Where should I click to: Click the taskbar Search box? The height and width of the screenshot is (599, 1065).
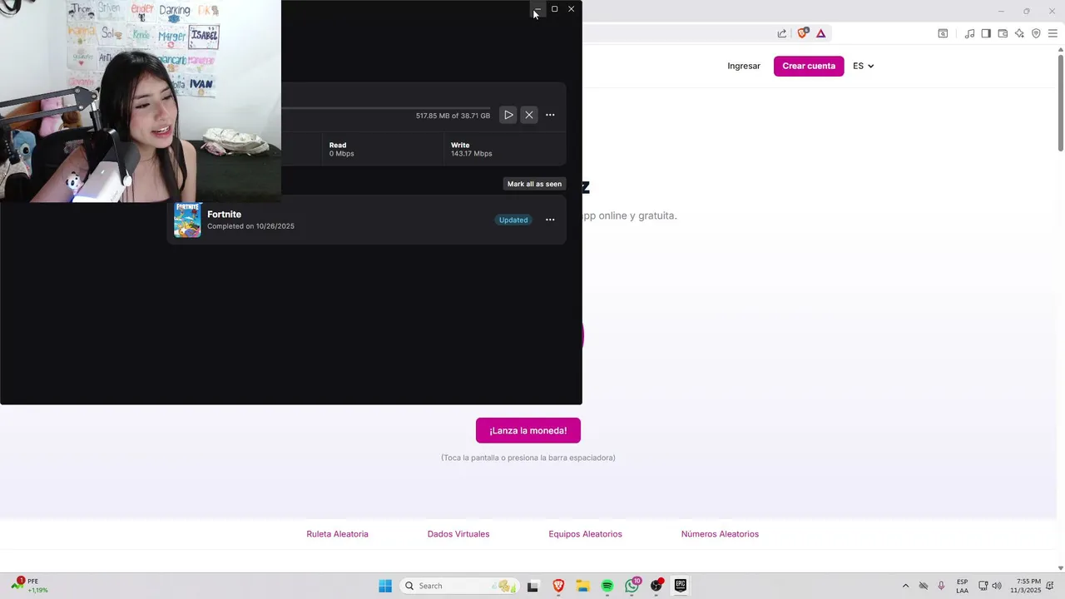click(460, 586)
